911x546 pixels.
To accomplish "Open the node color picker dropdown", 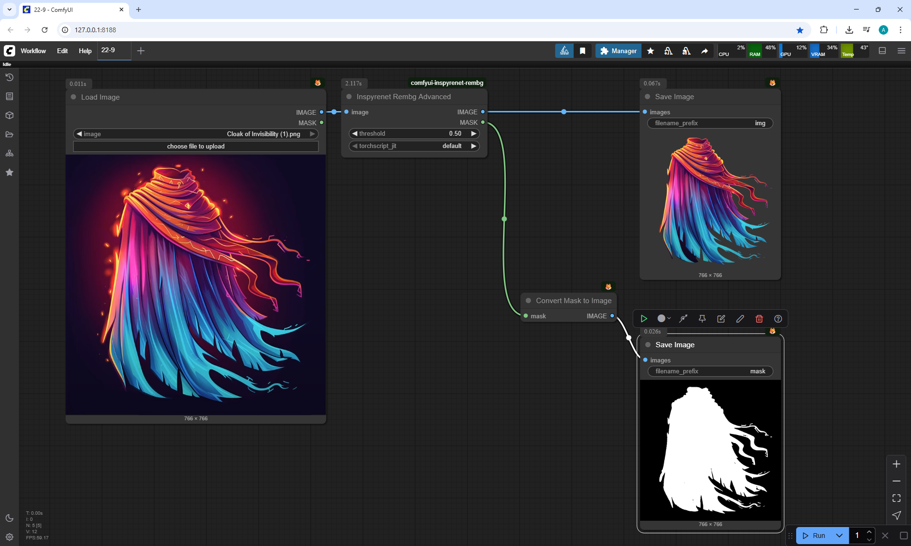I will coord(664,319).
